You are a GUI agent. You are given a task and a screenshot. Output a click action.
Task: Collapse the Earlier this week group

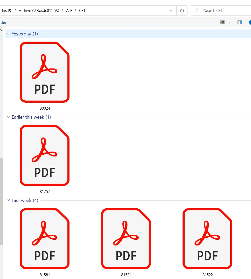pos(8,117)
